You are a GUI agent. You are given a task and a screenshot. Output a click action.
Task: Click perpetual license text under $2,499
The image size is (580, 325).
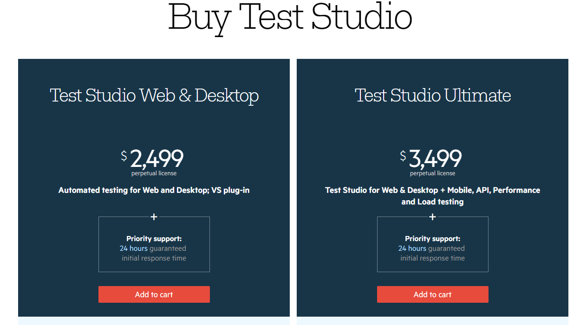pos(154,173)
